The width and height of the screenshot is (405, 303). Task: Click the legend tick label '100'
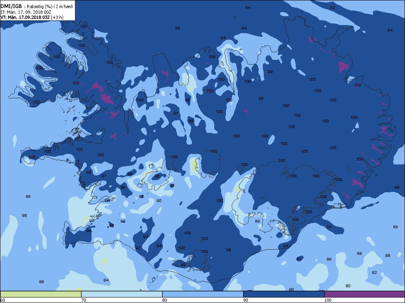coord(328,300)
